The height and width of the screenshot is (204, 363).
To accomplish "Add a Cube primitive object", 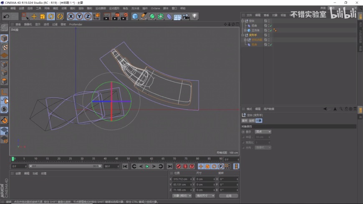I will 135,16.
